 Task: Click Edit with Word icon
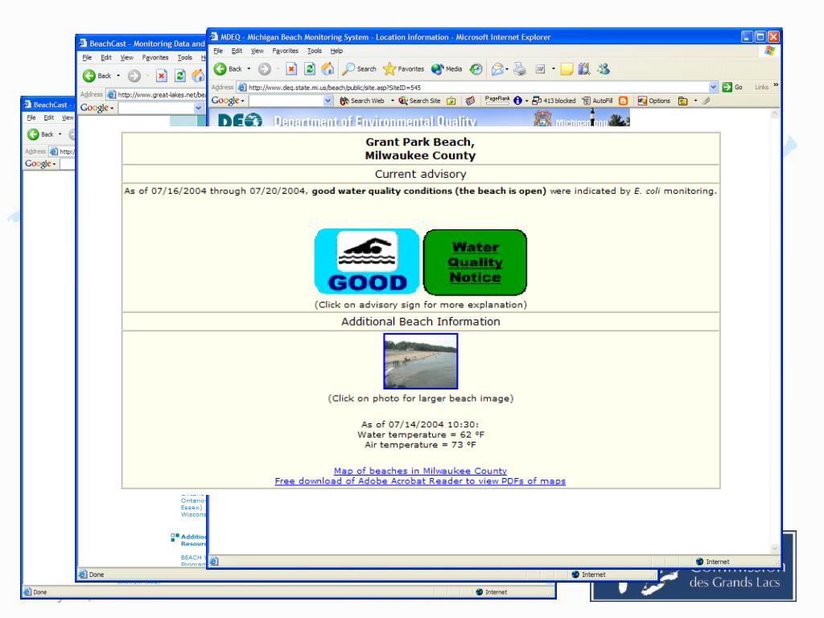540,69
